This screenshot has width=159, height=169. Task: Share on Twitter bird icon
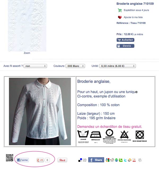coord(125,160)
